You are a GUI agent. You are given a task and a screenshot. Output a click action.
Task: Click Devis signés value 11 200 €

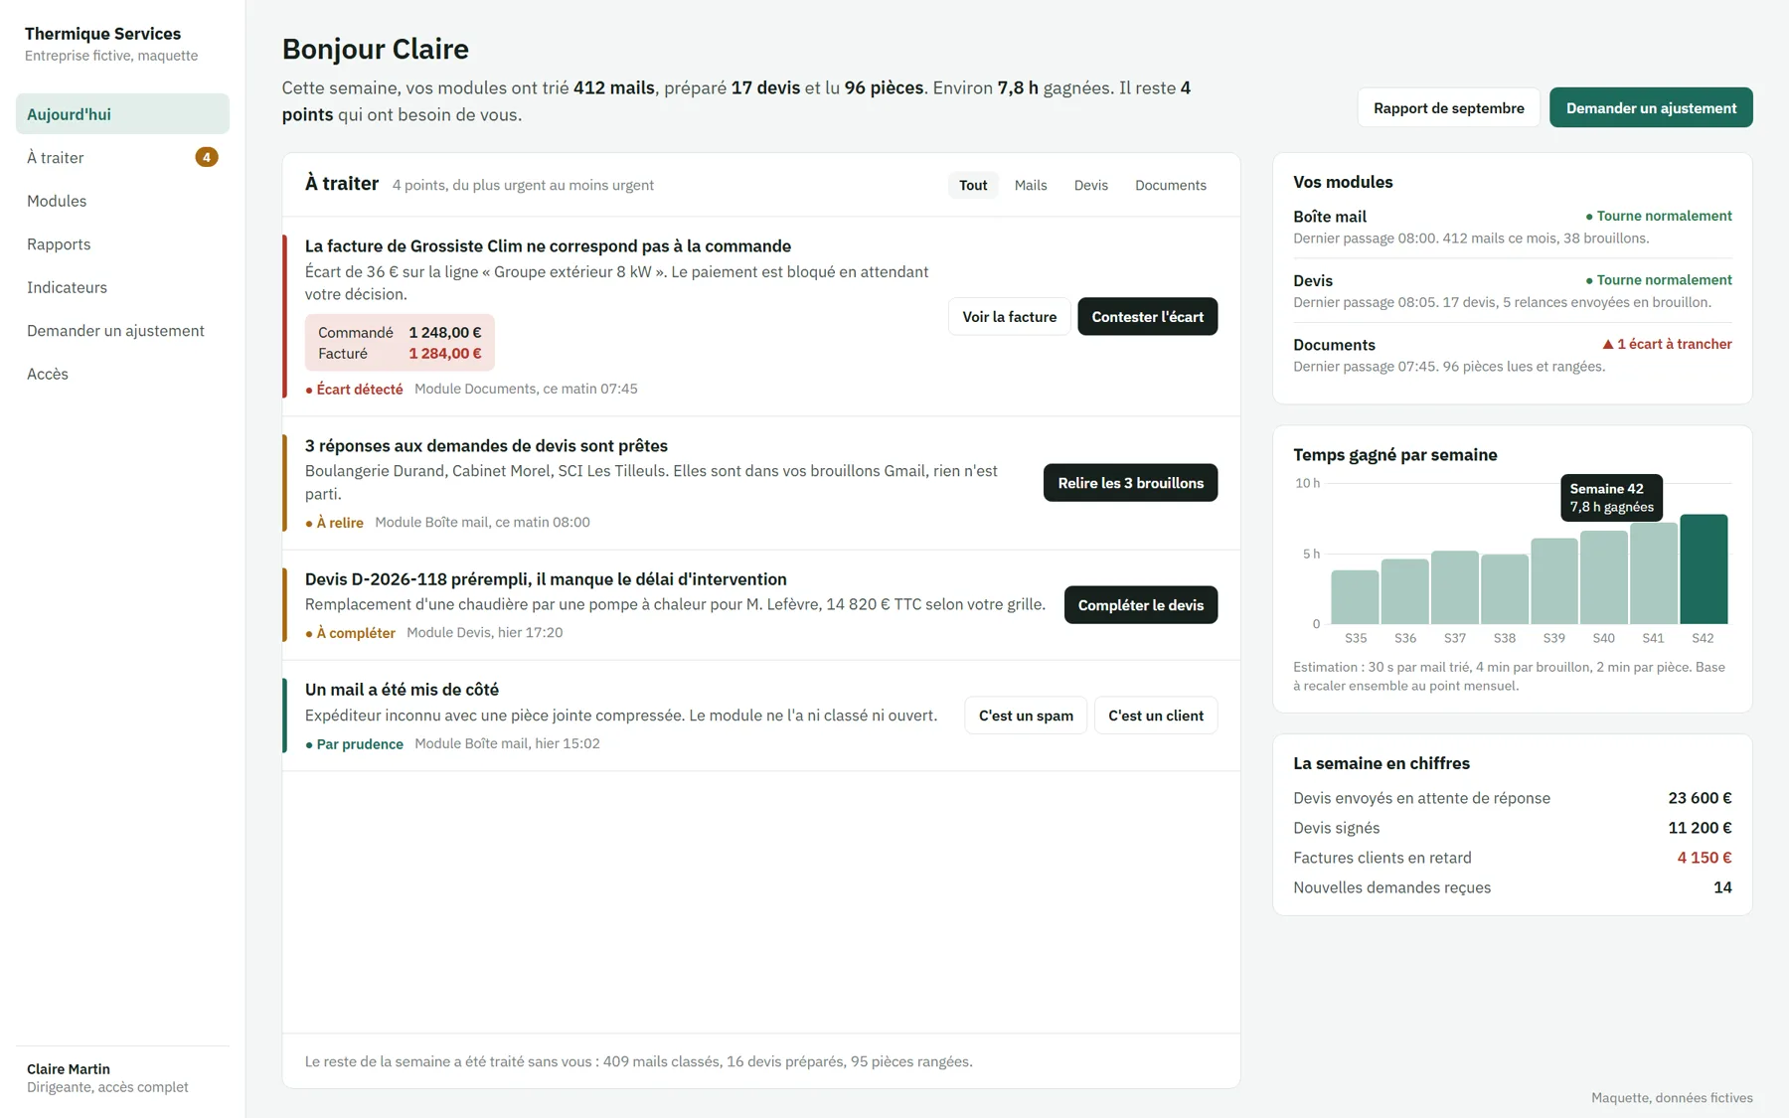(1700, 828)
